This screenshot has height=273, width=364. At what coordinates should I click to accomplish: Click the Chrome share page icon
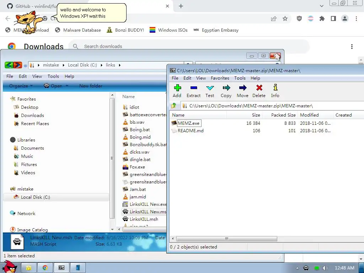tap(274, 18)
